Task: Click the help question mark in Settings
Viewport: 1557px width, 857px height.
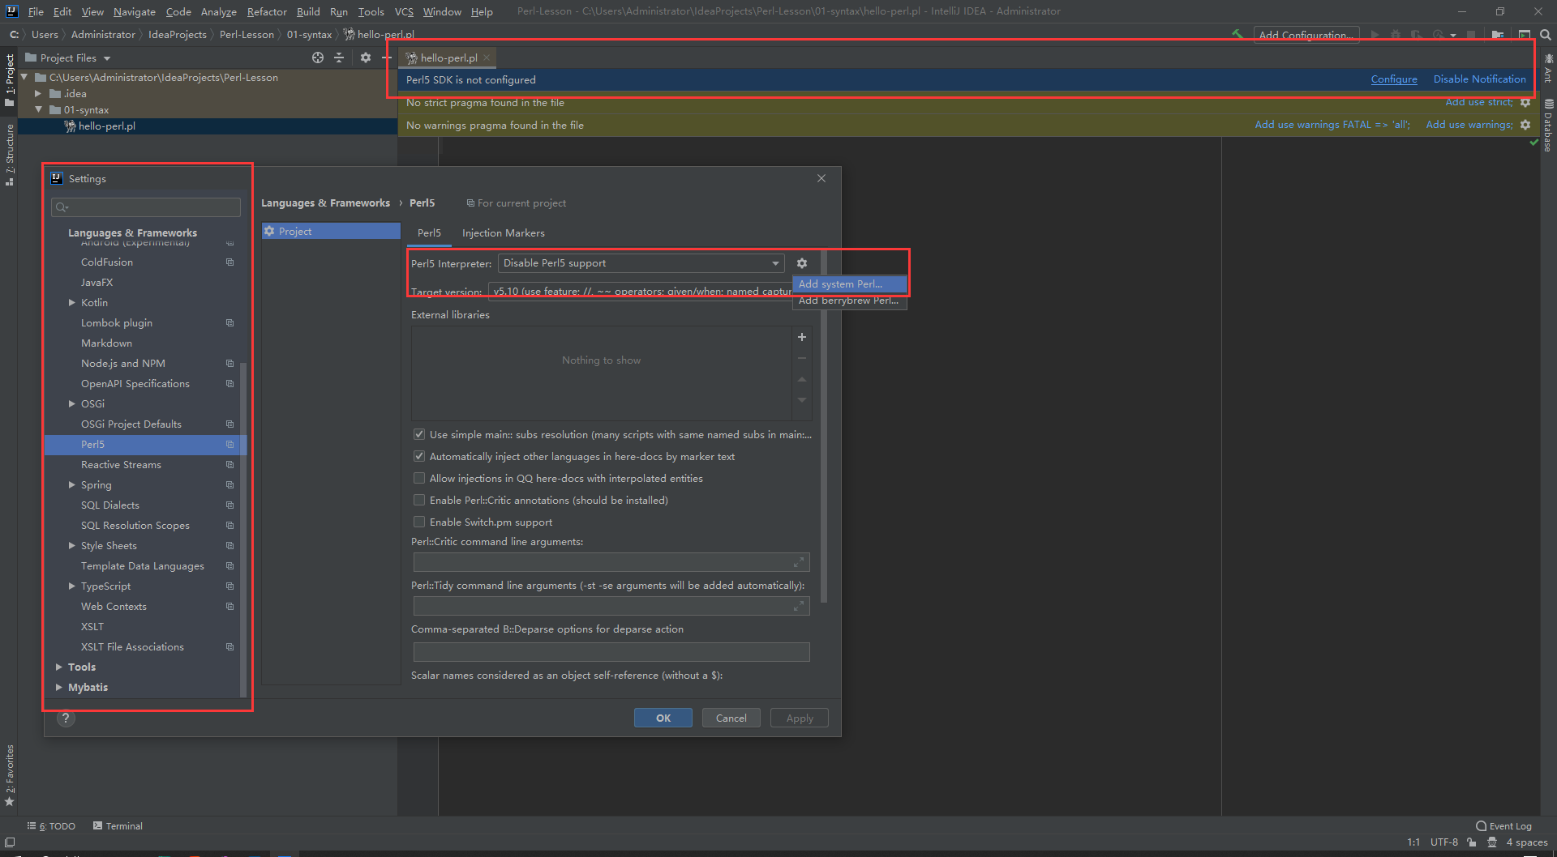Action: click(x=66, y=718)
